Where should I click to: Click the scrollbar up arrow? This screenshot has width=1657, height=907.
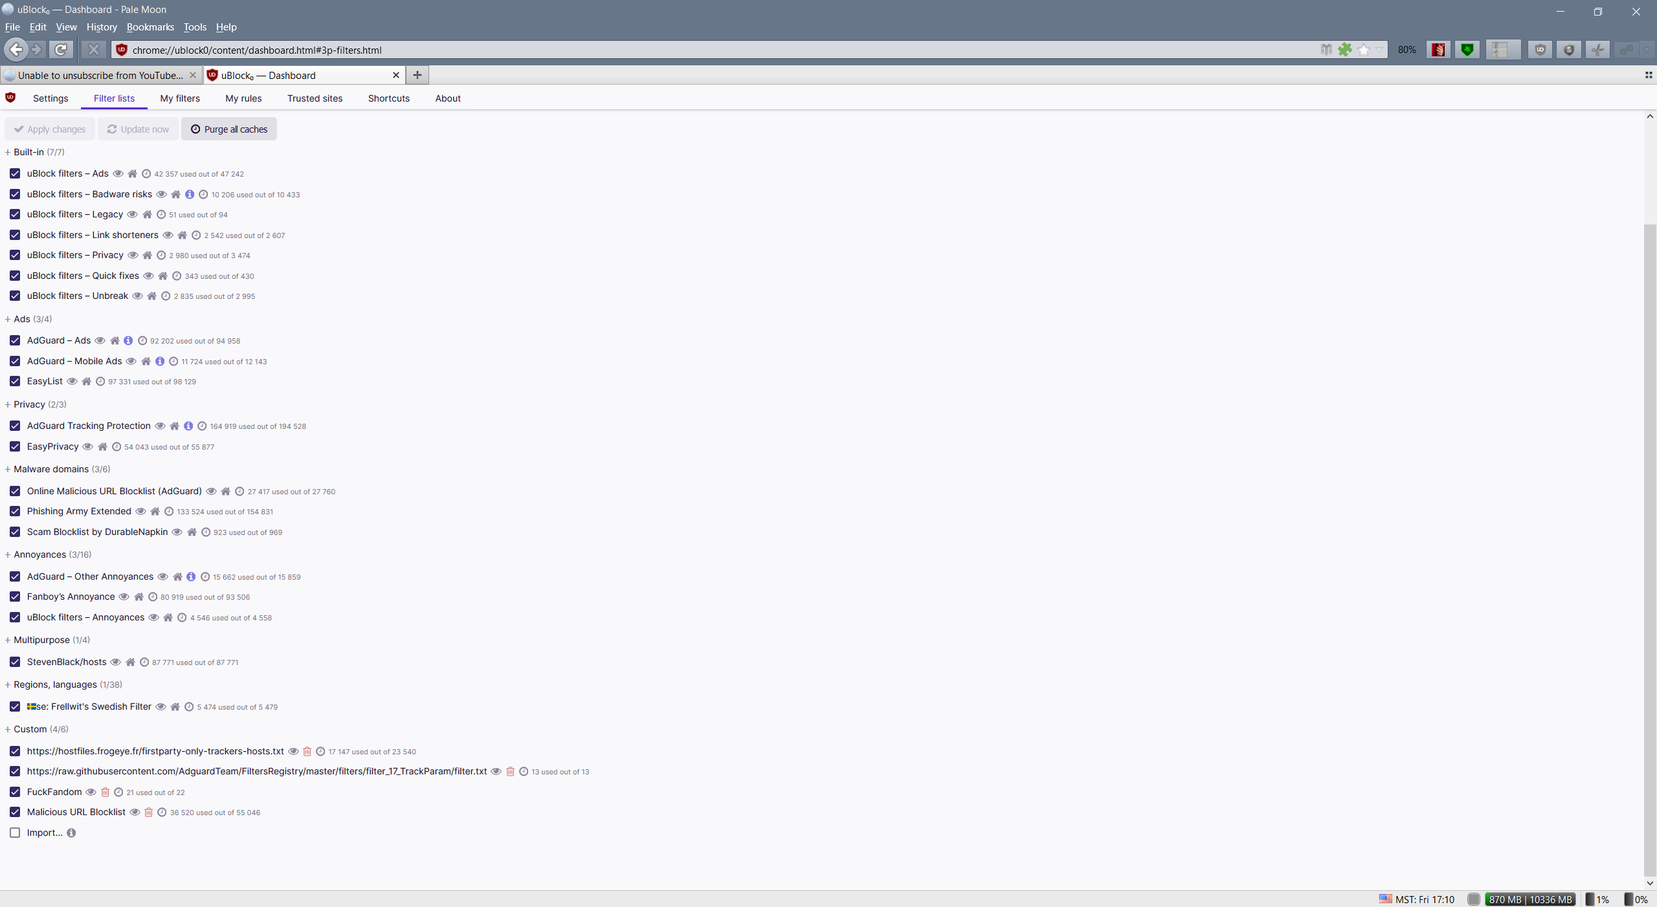pos(1650,116)
